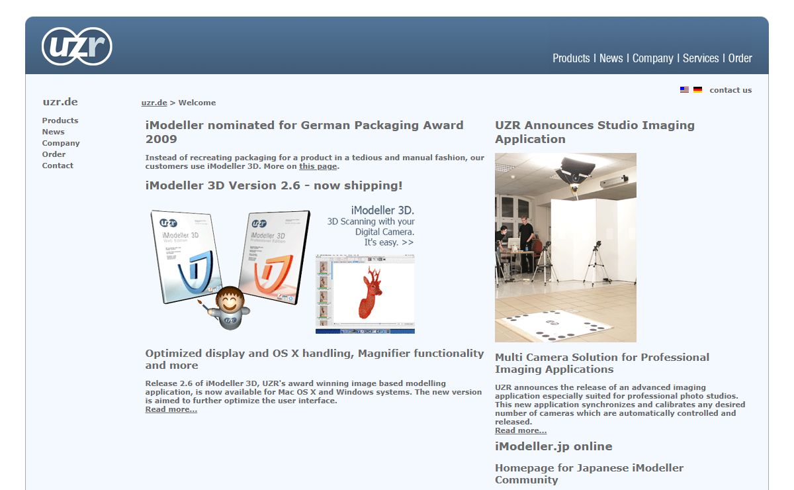Select News in the left sidebar
The height and width of the screenshot is (490, 794).
click(54, 132)
